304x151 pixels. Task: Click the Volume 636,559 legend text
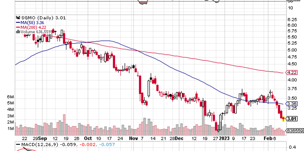[36, 32]
